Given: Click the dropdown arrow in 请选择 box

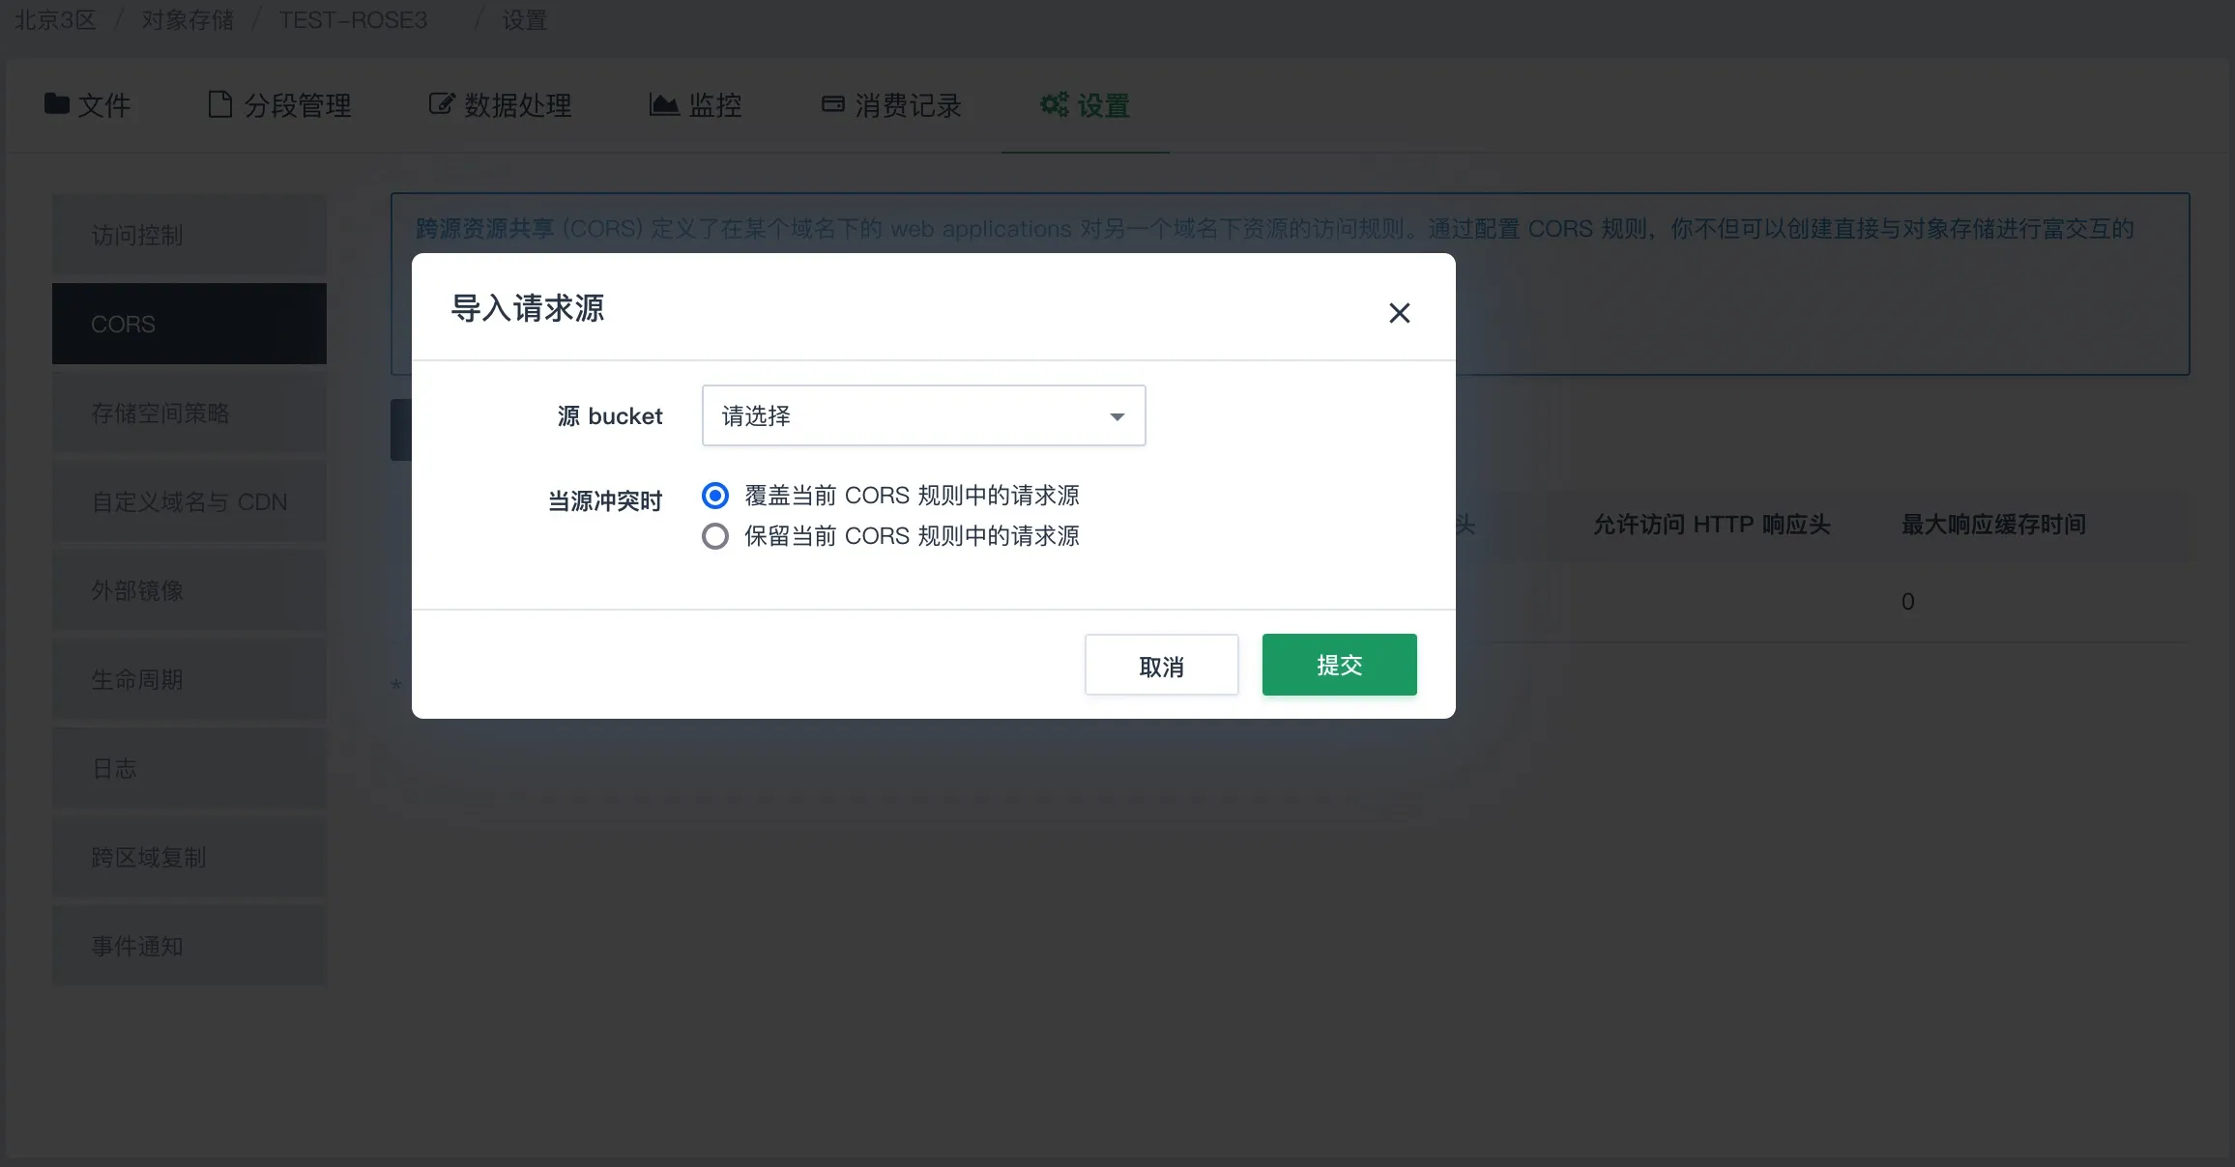Looking at the screenshot, I should click(x=1117, y=416).
